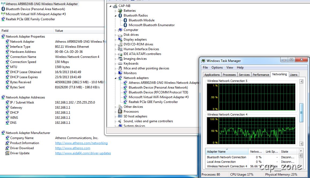The image size is (310, 178).
Task: Click the Human Interface Devices icon
Action: click(120, 49)
